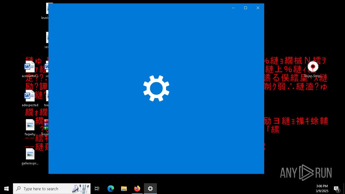
Task: Select the galleriespr... image file icon
Action: tap(30, 157)
